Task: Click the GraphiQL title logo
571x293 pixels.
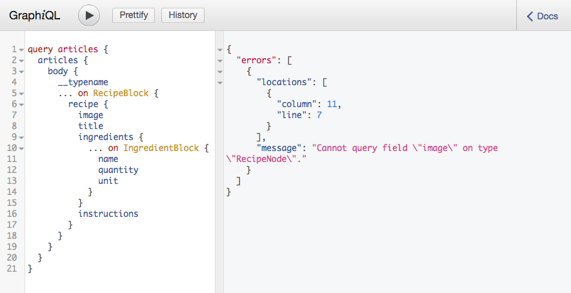Action: (35, 15)
